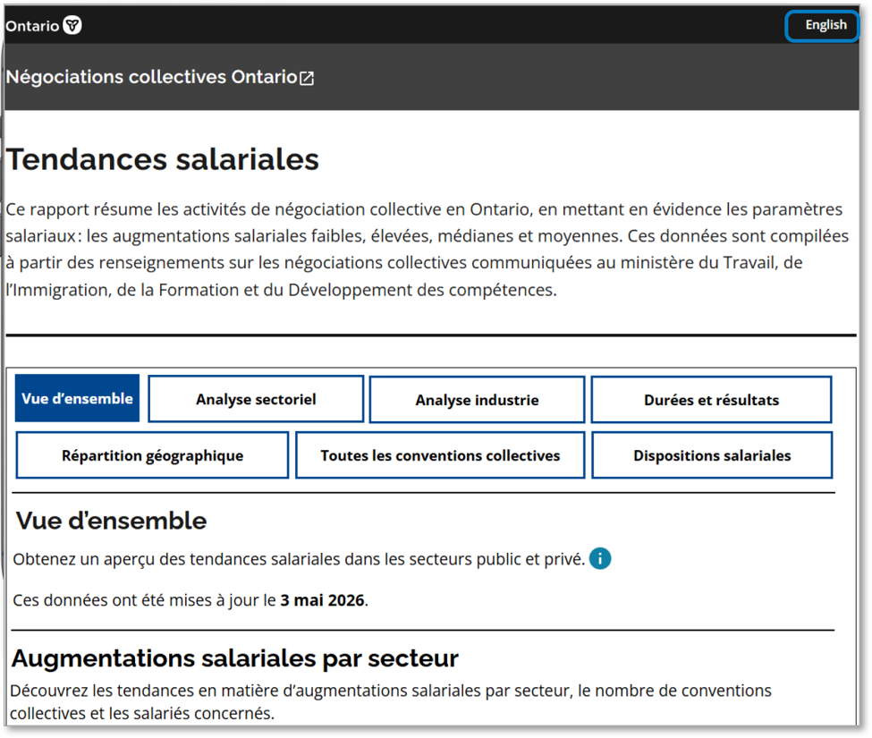Click the text starting Découvrez les tendances
Viewport: 872px width, 738px height.
pos(391,702)
